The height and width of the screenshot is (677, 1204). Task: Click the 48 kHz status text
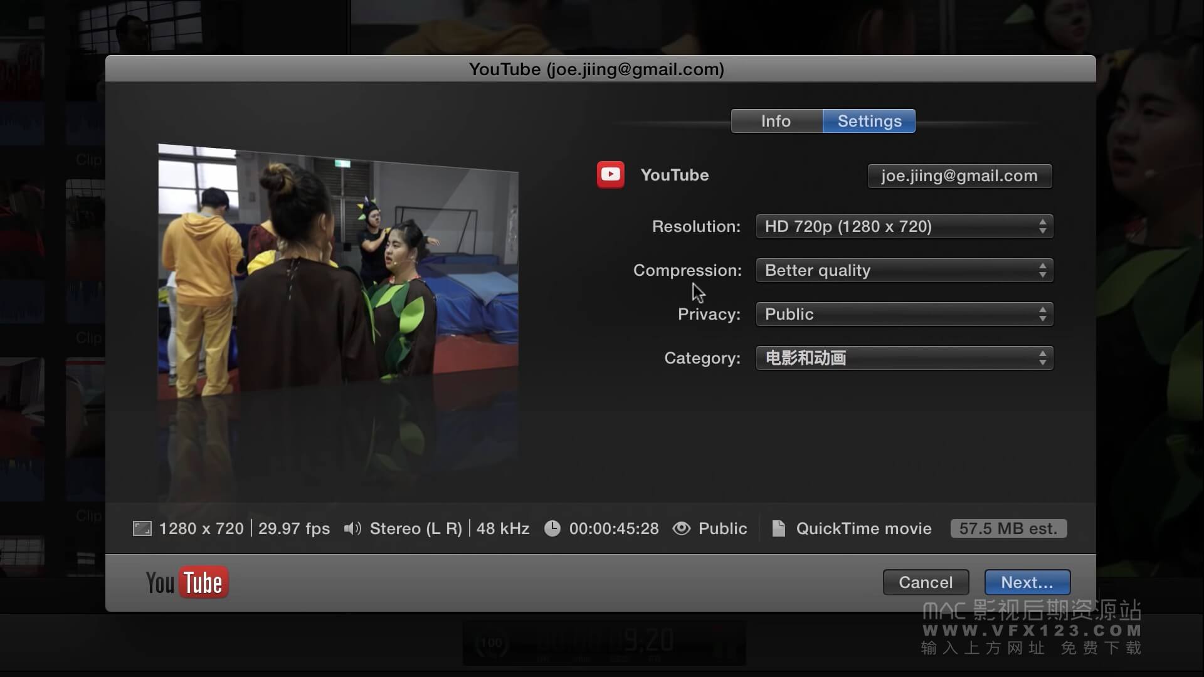coord(503,528)
